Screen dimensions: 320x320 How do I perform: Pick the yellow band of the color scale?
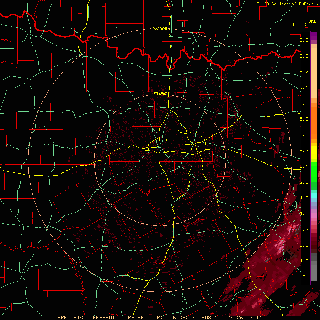pyautogui.click(x=314, y=152)
